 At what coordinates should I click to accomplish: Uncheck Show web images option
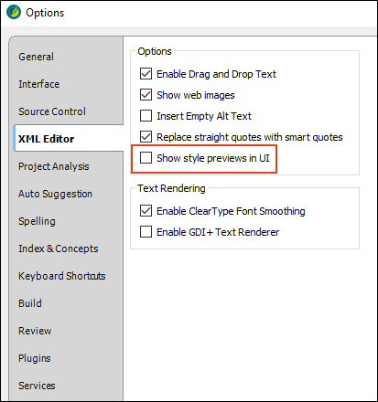(146, 95)
